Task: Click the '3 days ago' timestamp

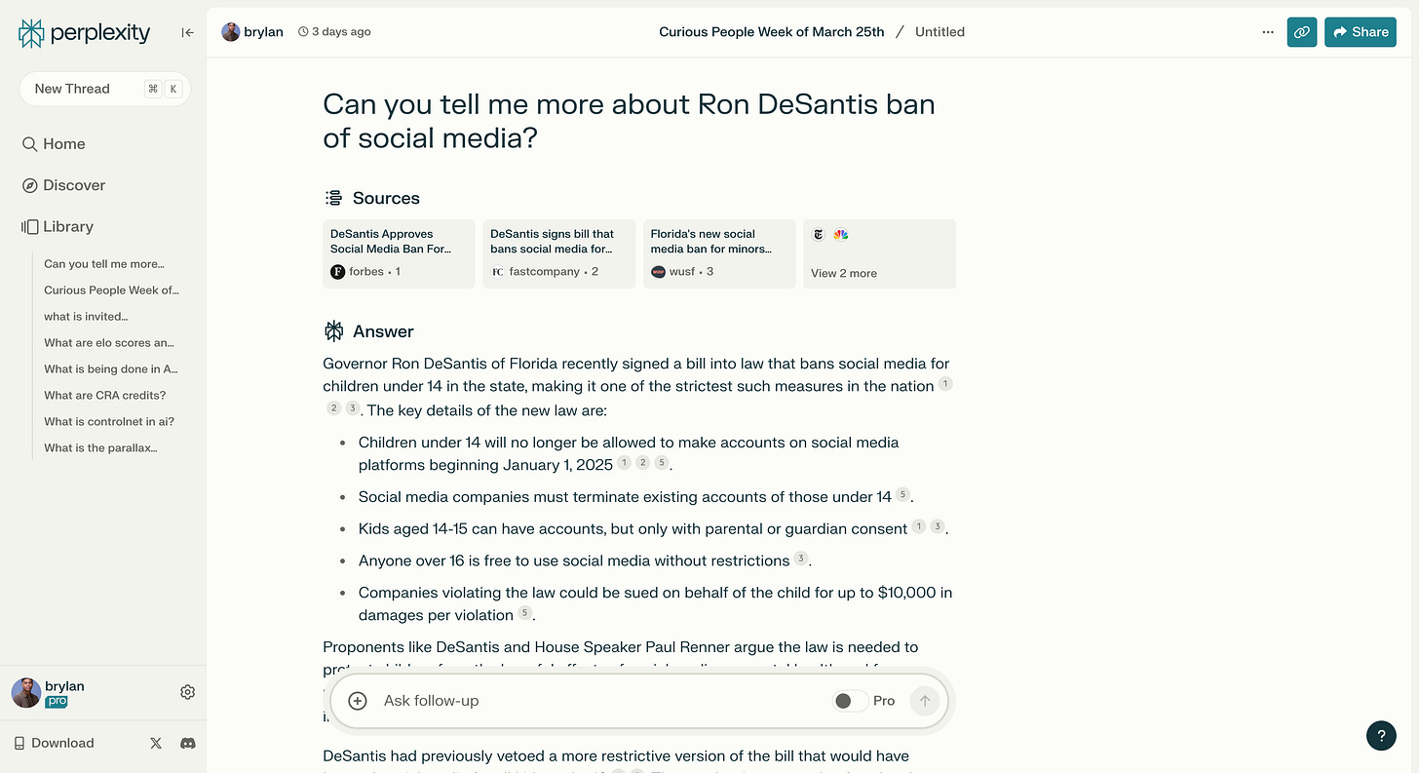Action: coord(334,32)
